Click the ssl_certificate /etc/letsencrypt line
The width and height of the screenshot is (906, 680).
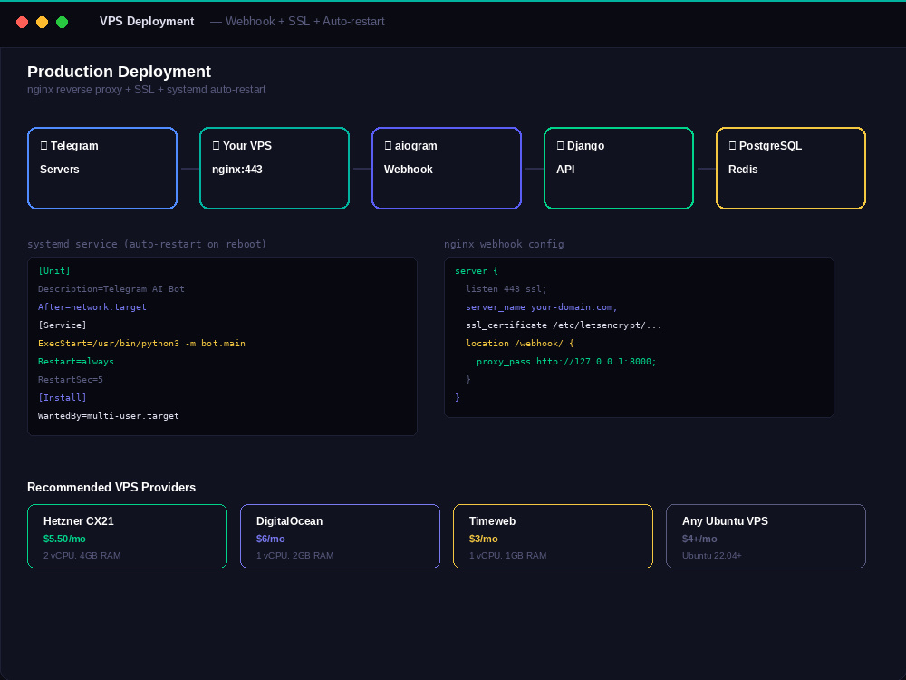point(564,325)
